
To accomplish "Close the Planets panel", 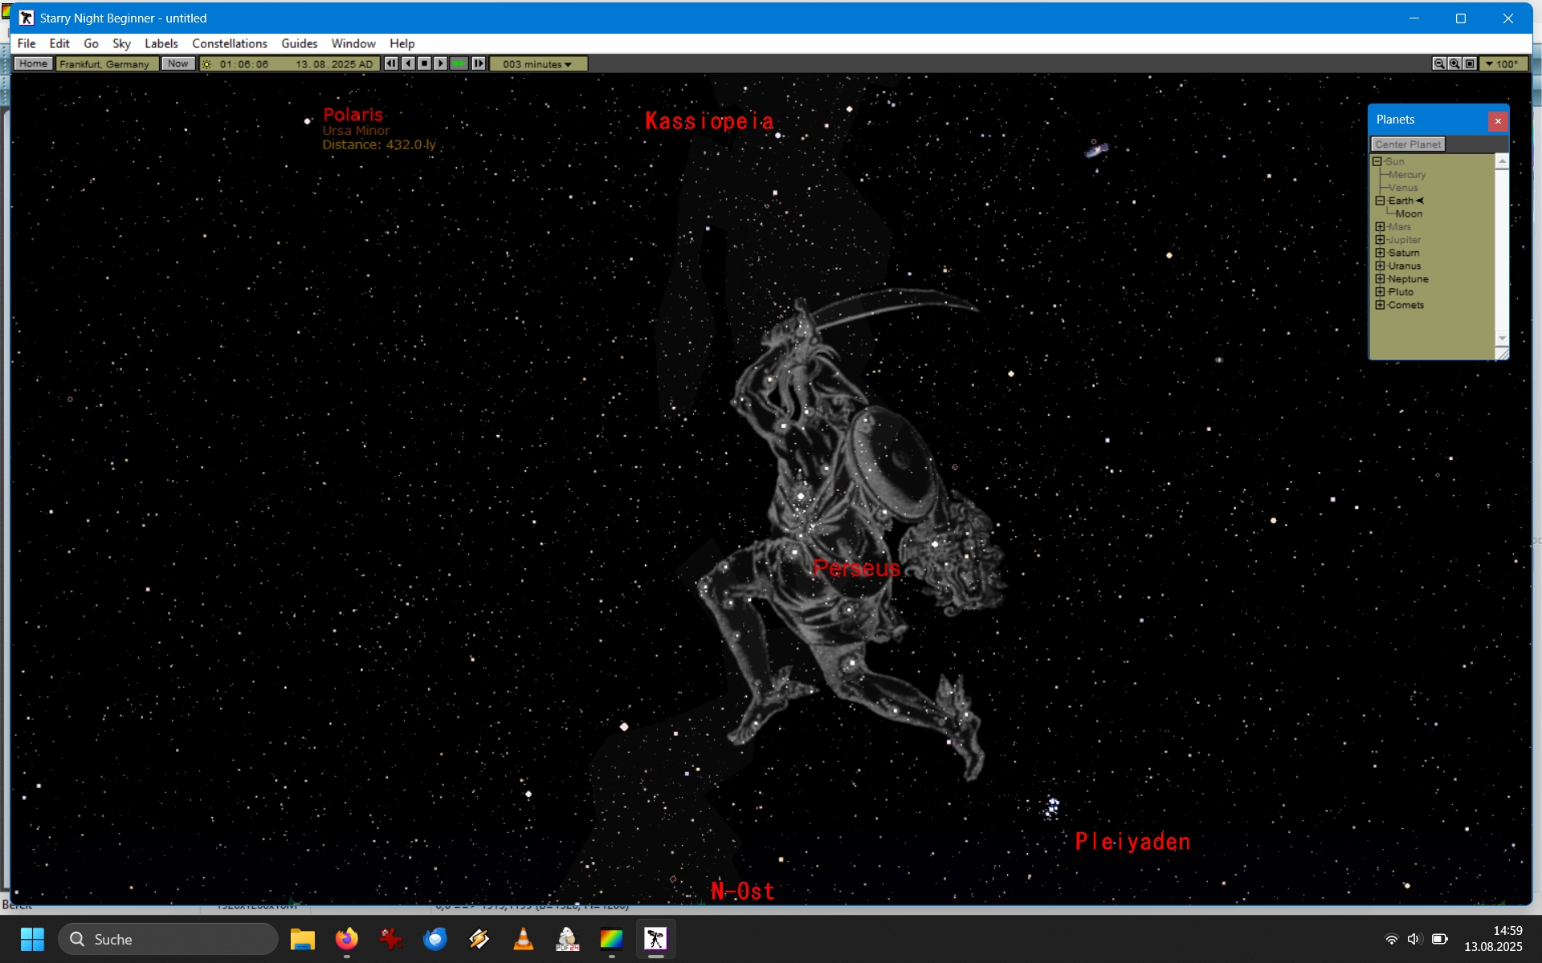I will (1498, 120).
